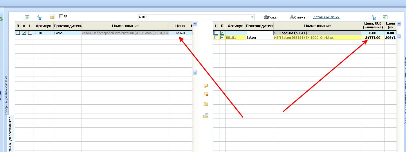The width and height of the screenshot is (406, 152).
Task: Click the Eaton manufacturer cell in right table
Action: point(260,38)
